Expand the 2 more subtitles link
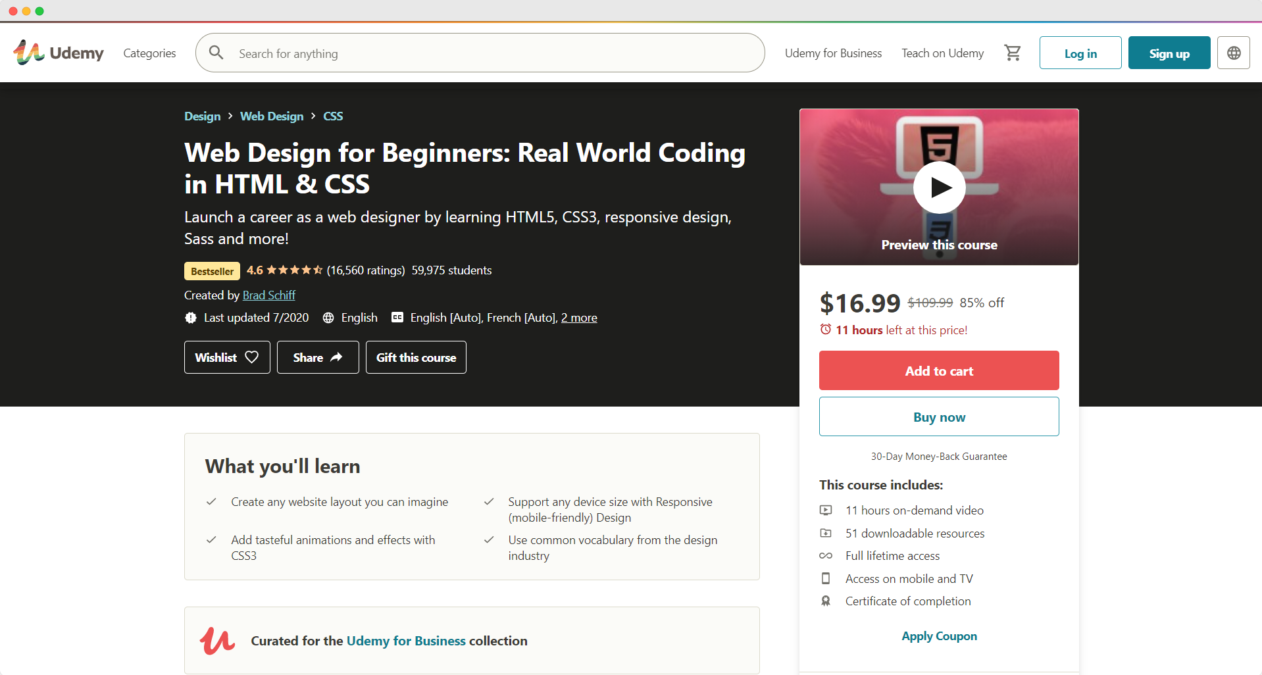This screenshot has height=675, width=1262. [579, 318]
